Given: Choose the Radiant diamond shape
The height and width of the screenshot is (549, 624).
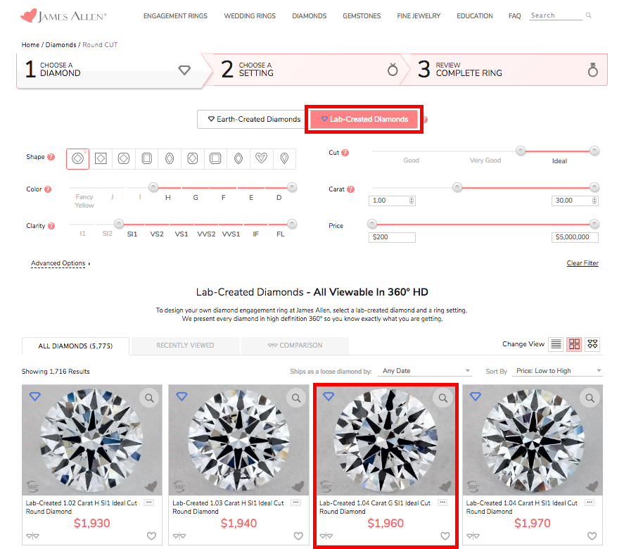Looking at the screenshot, I should [x=193, y=158].
